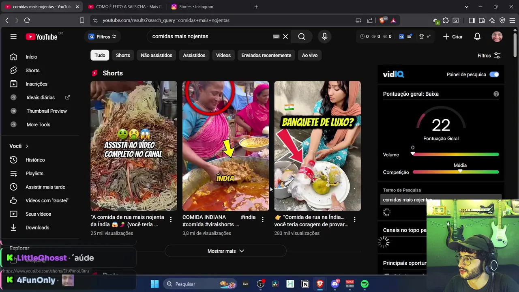Viewport: 519px width, 292px height.
Task: Open the ÍNDIA curry short thumbnail
Action: pyautogui.click(x=225, y=146)
